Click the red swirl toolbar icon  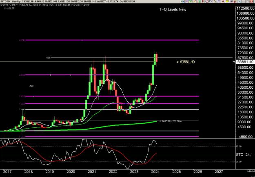point(235,2)
